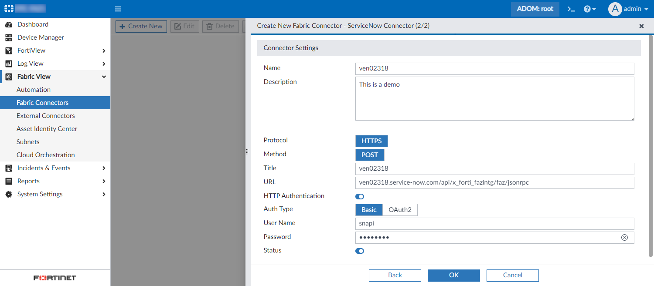Select the Reports sidebar icon
Viewport: 654px width, 286px height.
(9, 181)
